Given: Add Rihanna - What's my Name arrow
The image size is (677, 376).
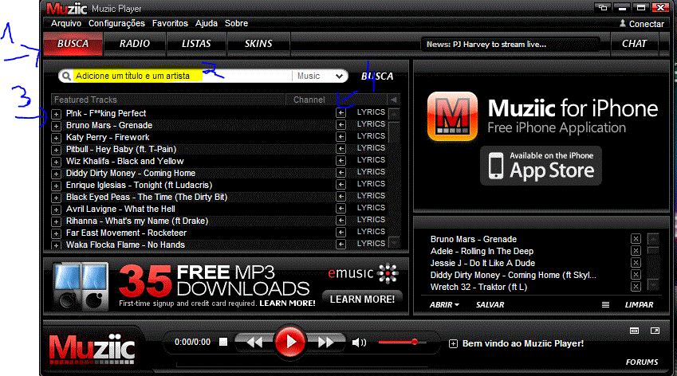Looking at the screenshot, I should [x=341, y=221].
